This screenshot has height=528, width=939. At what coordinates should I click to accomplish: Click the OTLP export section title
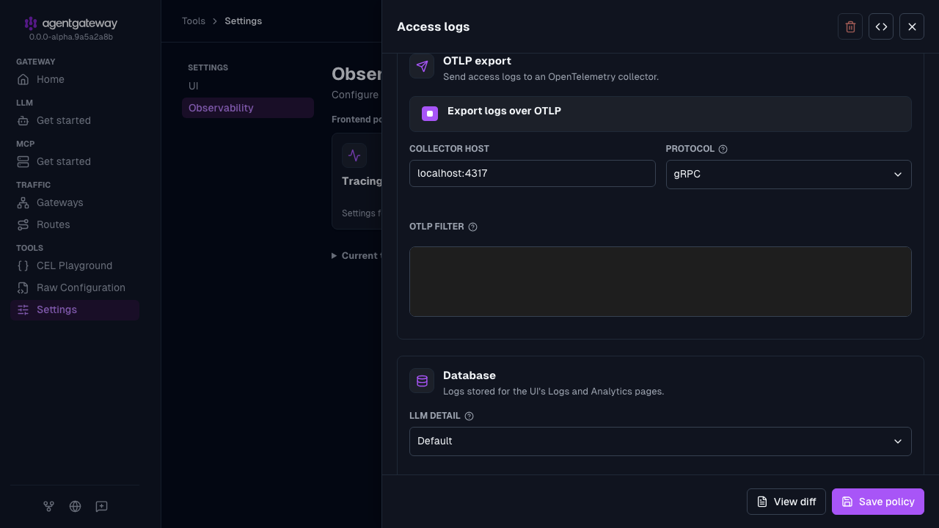(x=477, y=61)
